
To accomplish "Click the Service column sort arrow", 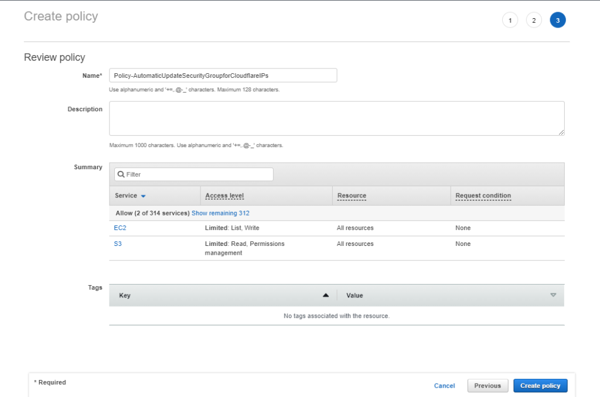I will pyautogui.click(x=144, y=196).
